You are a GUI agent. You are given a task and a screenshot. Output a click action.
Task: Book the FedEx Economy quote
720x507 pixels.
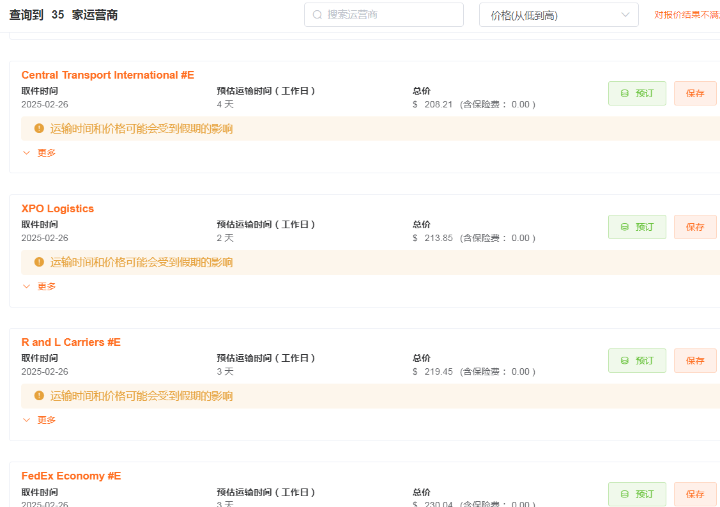click(x=637, y=494)
